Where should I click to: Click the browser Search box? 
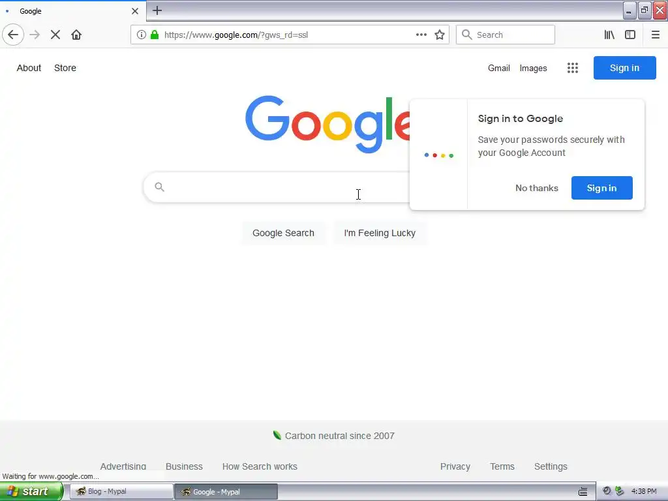pyautogui.click(x=506, y=35)
